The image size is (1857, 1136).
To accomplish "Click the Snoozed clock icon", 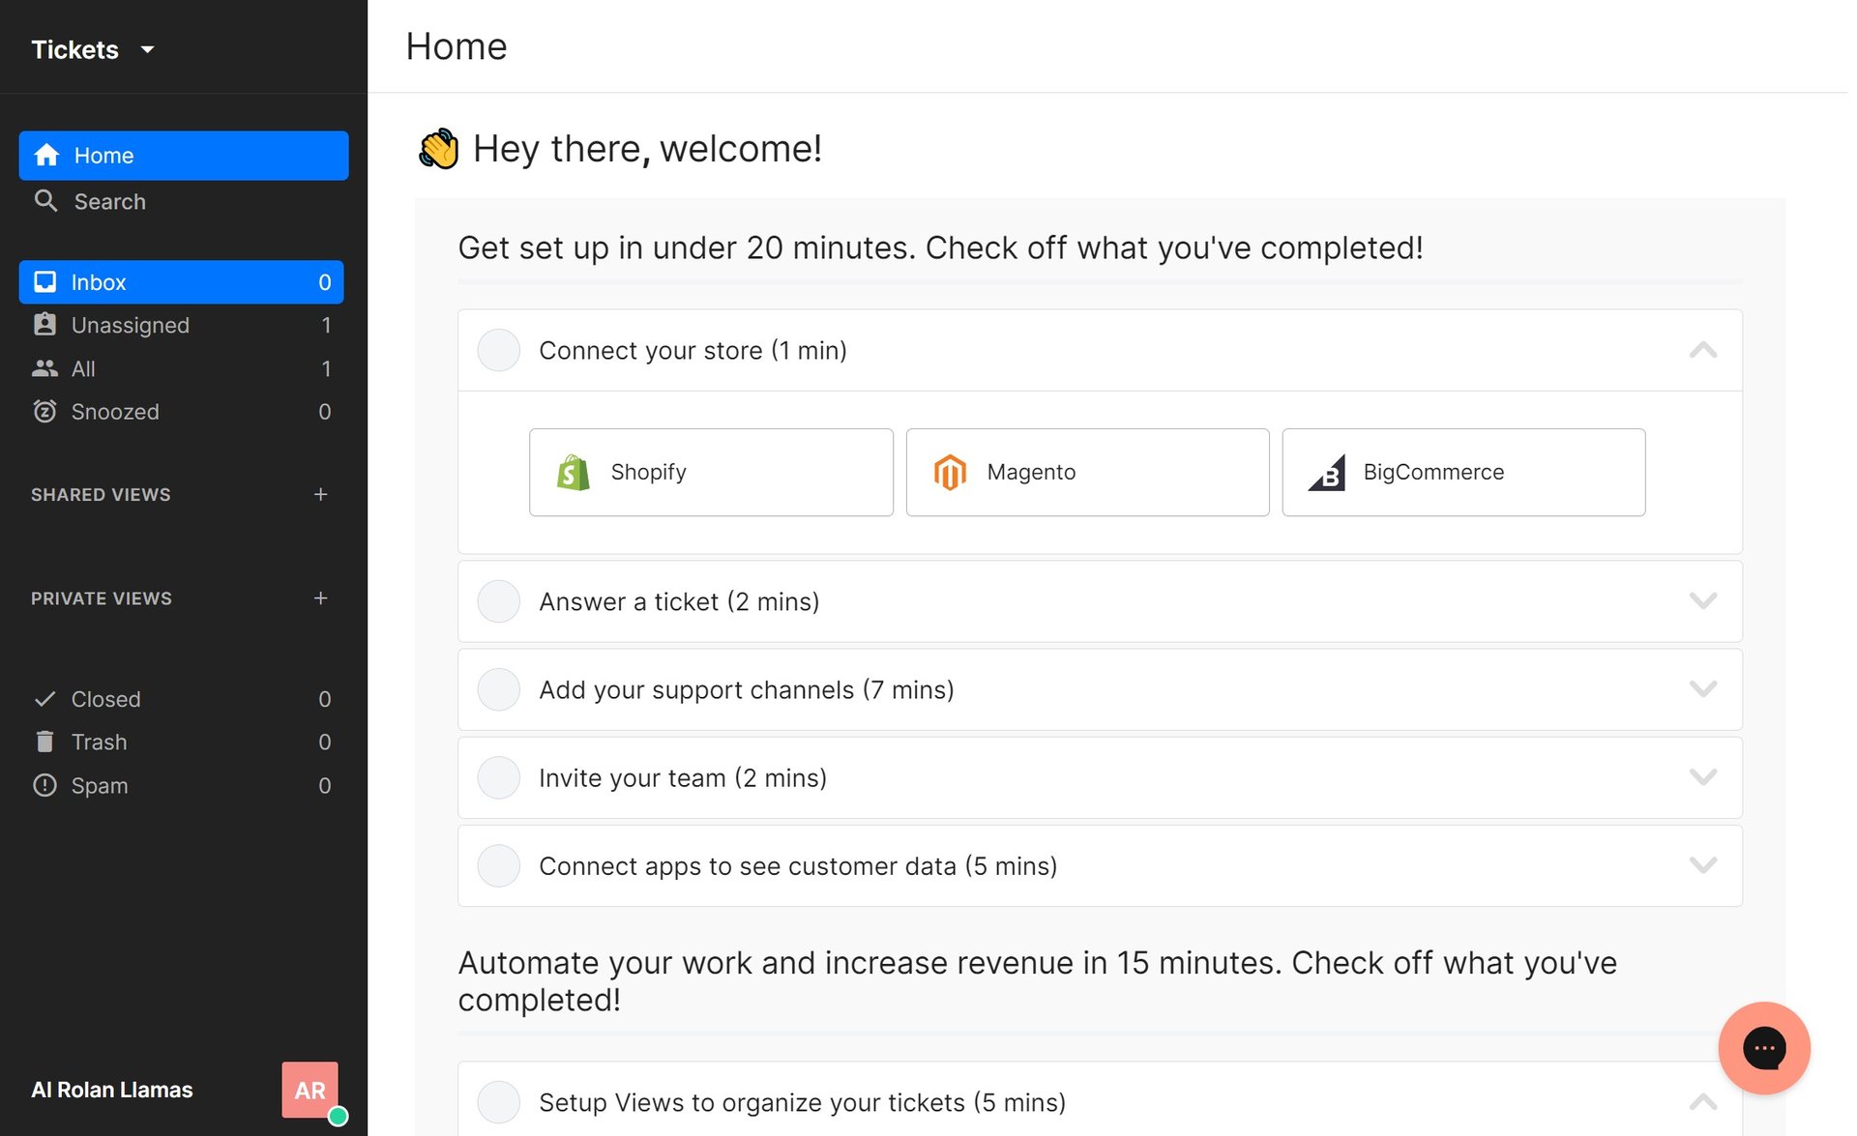I will [44, 412].
